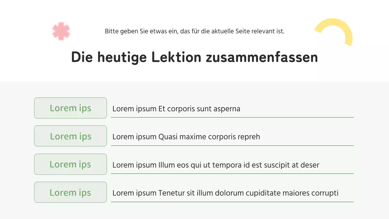Click the "Lorem ips" box beside "Illum eos" line

[x=71, y=164]
